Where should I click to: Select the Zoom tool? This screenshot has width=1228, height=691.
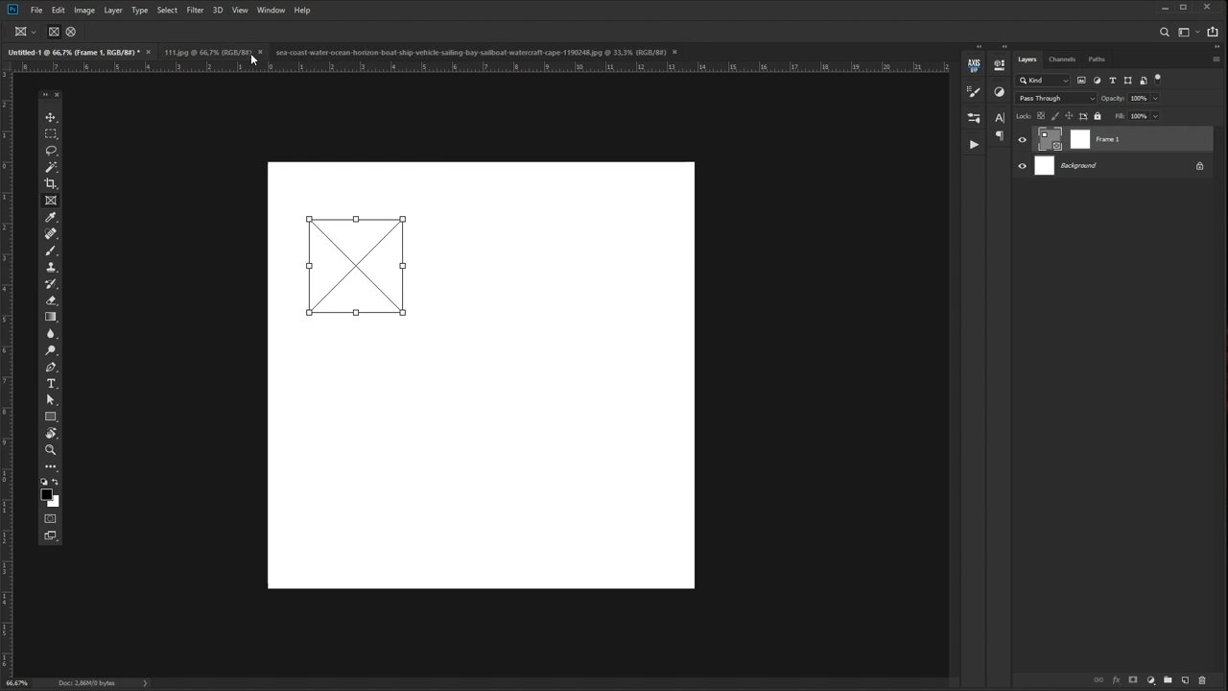pos(51,449)
